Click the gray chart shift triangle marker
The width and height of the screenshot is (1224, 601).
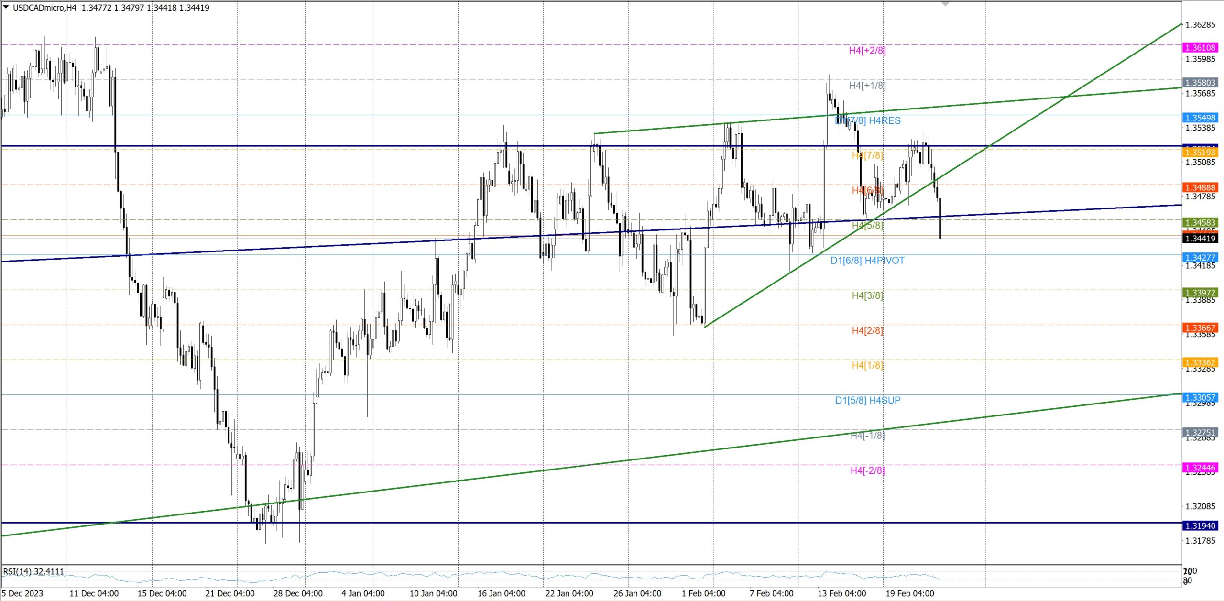click(945, 4)
